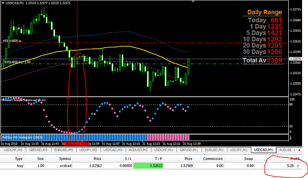Click the 5 Days range value 1421
The width and height of the screenshot is (308, 178).
pyautogui.click(x=274, y=33)
